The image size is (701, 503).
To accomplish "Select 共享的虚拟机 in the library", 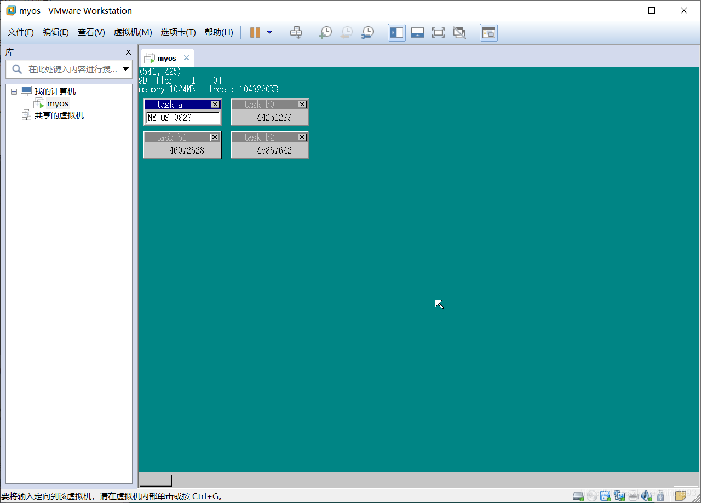I will 59,115.
